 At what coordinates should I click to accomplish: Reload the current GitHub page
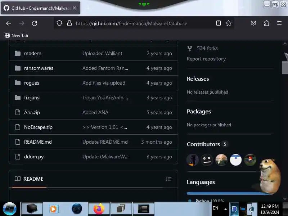pos(35,23)
